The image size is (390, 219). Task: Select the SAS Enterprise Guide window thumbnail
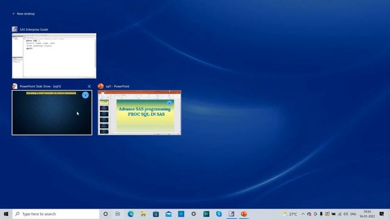pos(54,55)
